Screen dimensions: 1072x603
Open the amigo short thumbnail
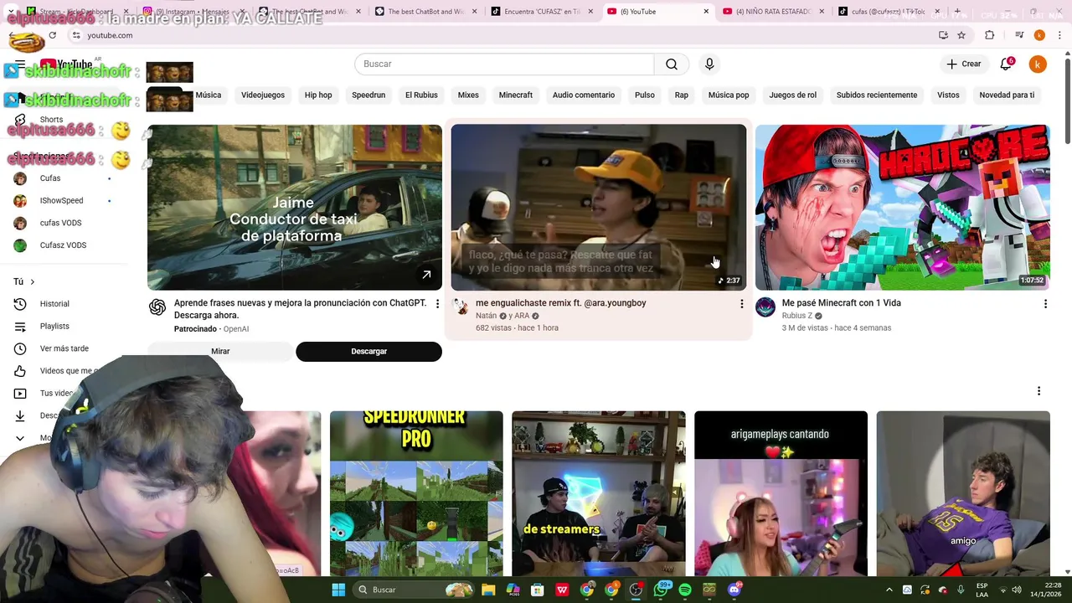[963, 493]
